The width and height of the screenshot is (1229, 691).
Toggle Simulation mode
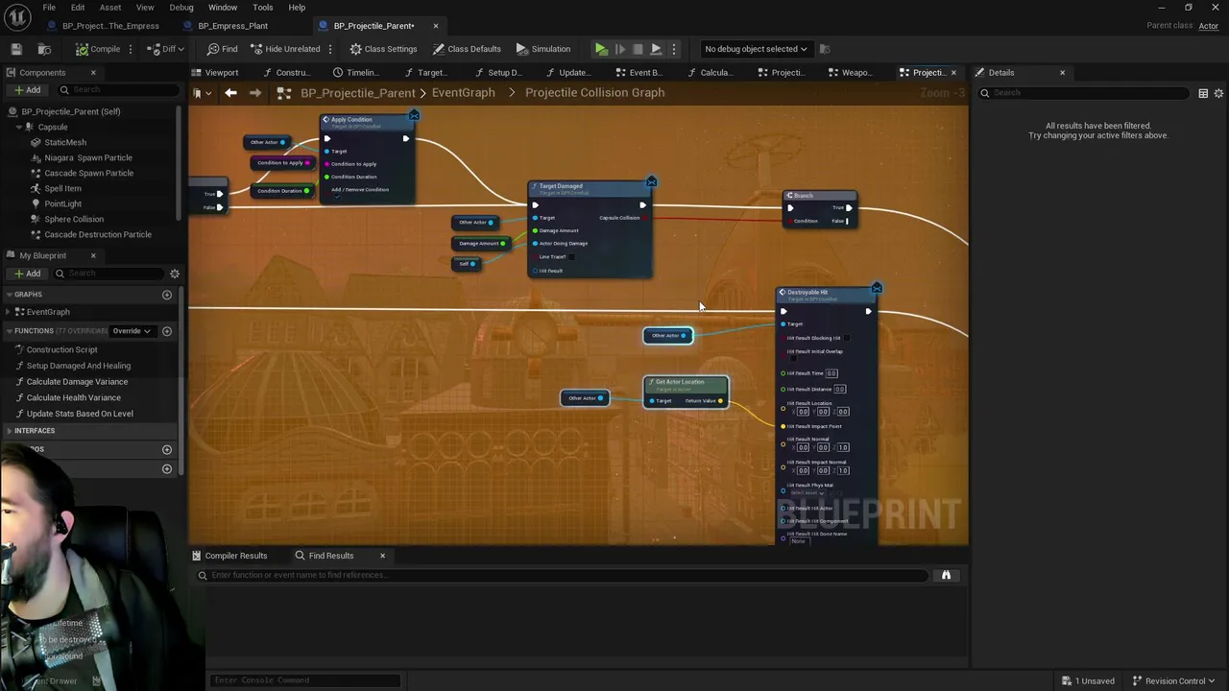[542, 49]
